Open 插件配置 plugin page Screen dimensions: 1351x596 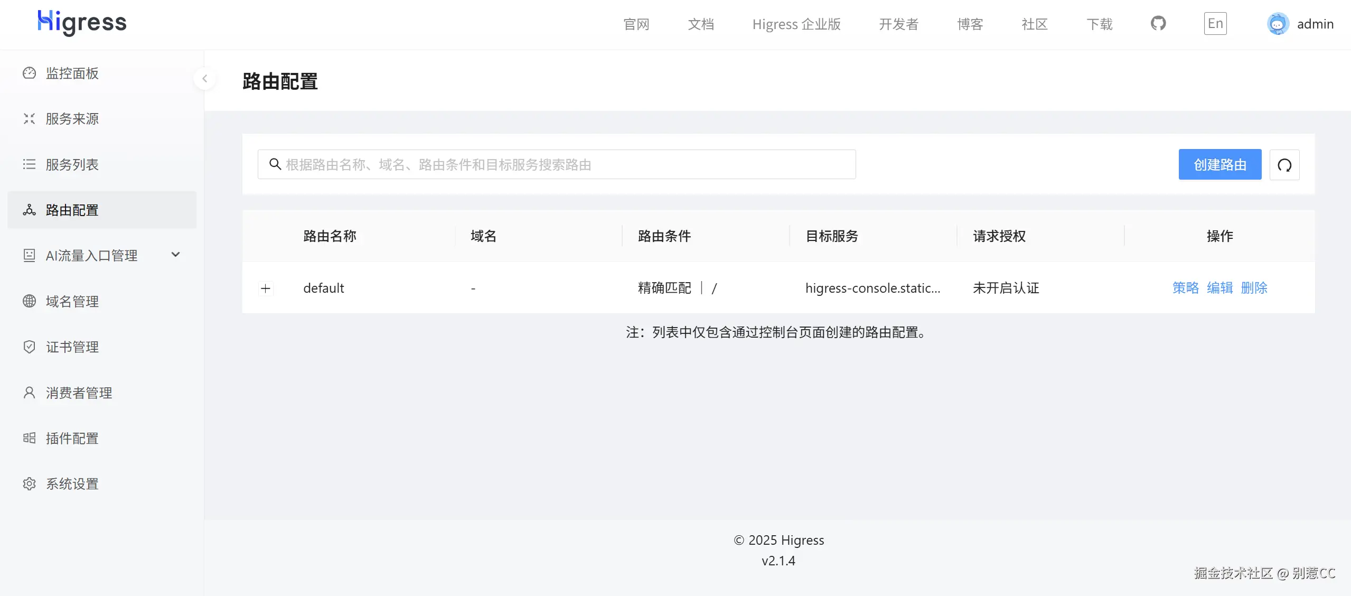click(x=72, y=439)
